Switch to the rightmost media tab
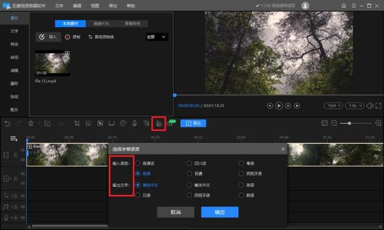 click(x=133, y=23)
